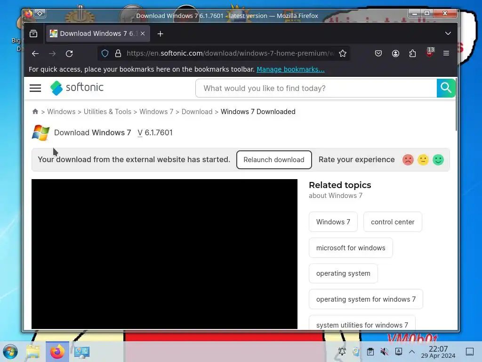Open the system settings taskbar icon
Viewport: 482px width, 362px height.
pyautogui.click(x=82, y=352)
